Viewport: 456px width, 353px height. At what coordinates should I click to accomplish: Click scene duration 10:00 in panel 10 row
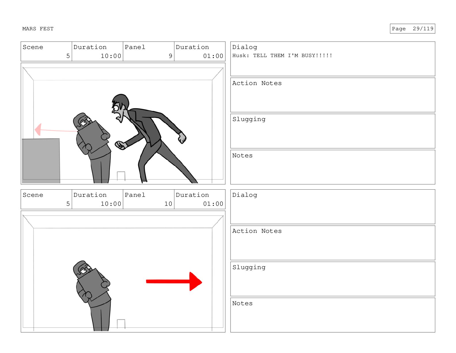click(97, 199)
